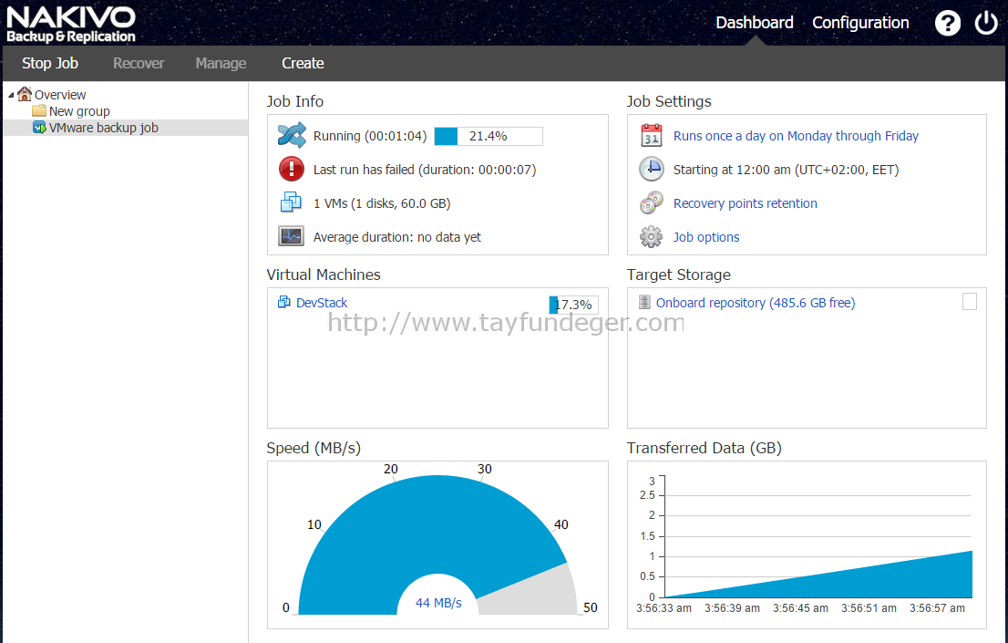1008x643 pixels.
Task: Click '1 VMs (1 disks, 60.0 GB)' text
Action: click(x=382, y=203)
